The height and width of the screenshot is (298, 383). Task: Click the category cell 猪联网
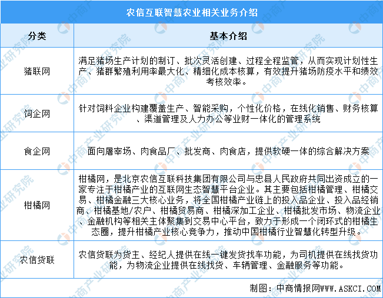click(x=37, y=71)
